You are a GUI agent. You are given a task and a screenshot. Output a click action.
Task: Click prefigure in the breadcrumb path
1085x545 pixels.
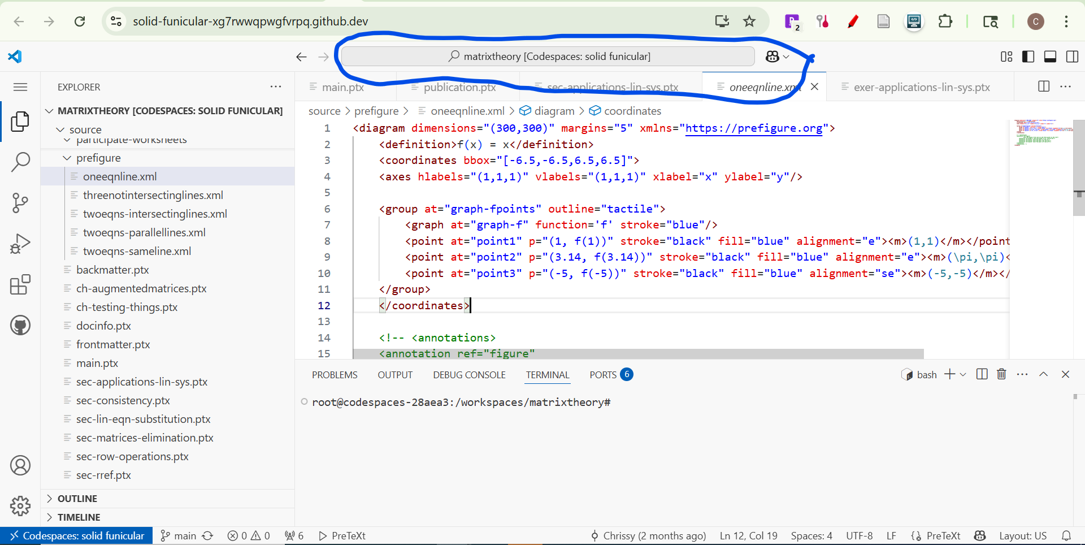coord(376,111)
